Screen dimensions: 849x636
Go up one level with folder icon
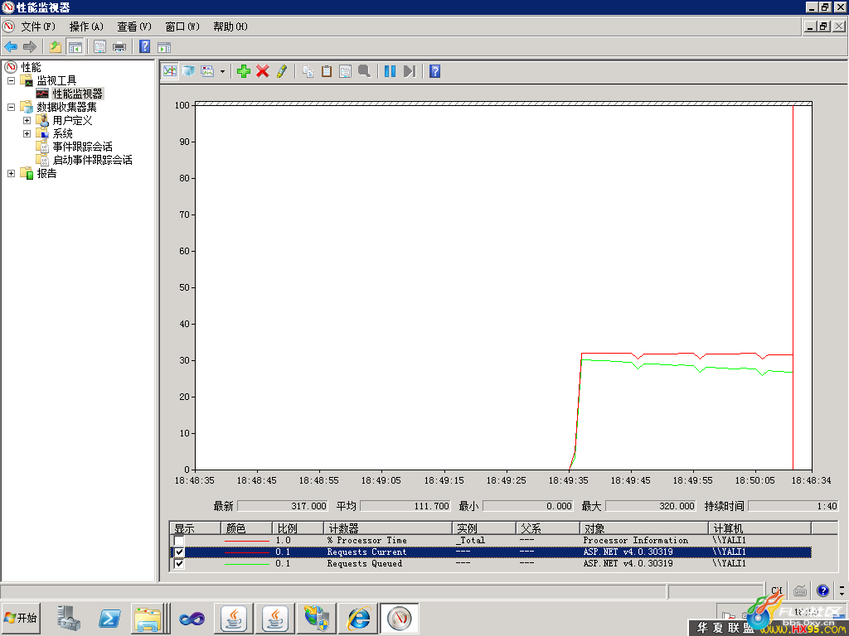(56, 47)
